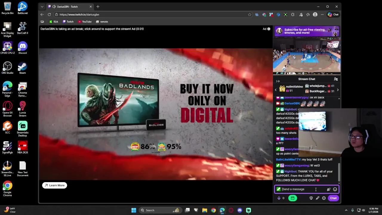Open the NBA 2K26 desktop icon

[x=22, y=147]
